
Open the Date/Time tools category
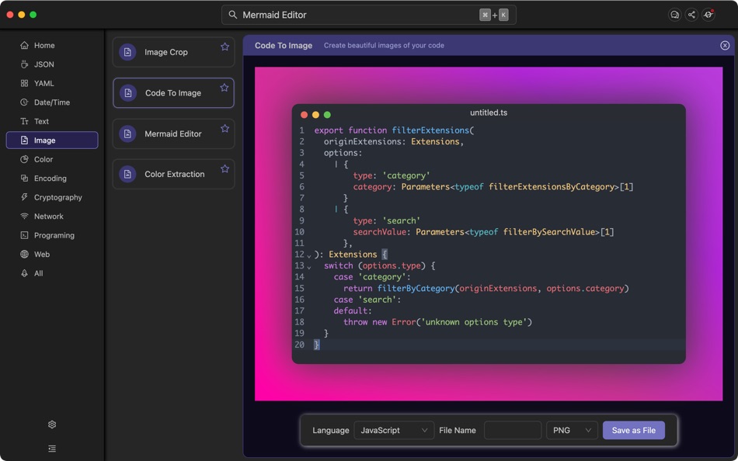(52, 102)
